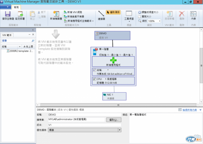The height and width of the screenshot is (144, 203).
Task: Click the CPU and memory 512.00 MB box
Action: point(113,81)
